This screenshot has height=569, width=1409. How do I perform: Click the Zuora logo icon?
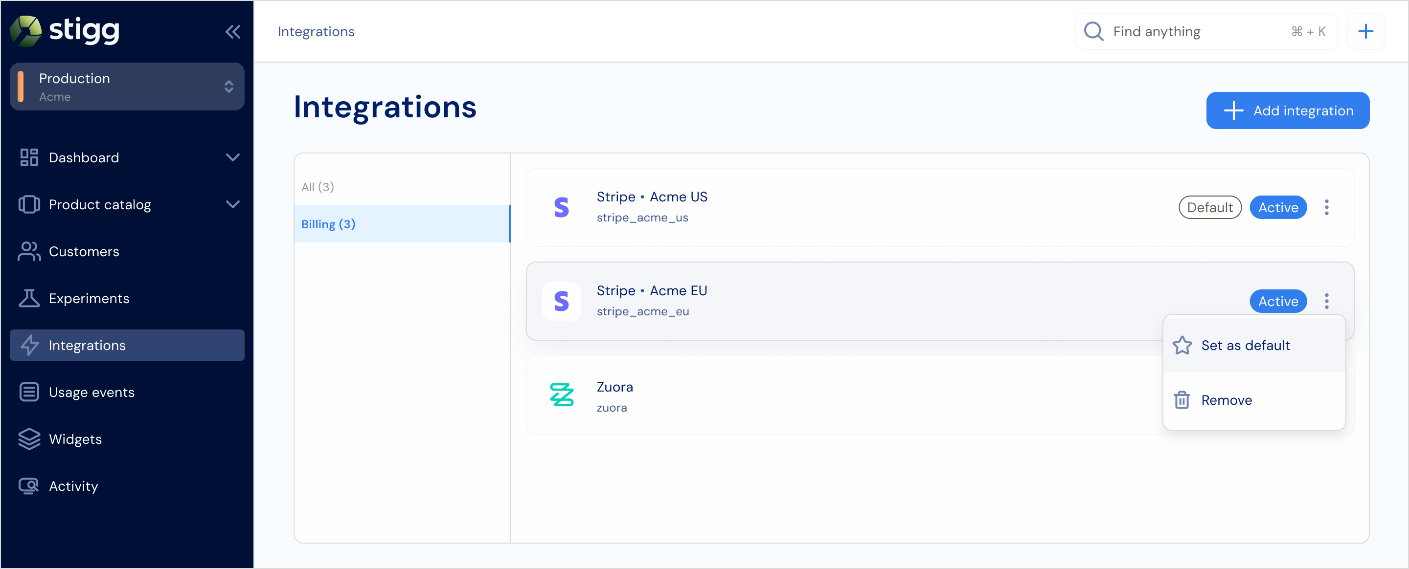click(x=561, y=394)
